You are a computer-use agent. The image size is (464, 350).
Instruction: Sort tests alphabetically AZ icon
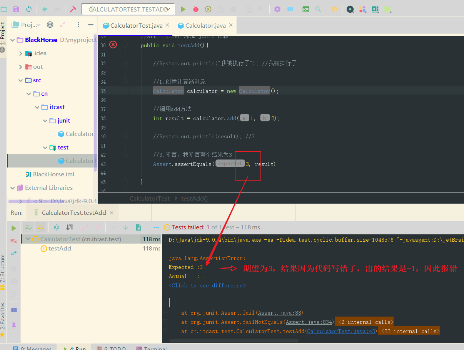pos(57,227)
